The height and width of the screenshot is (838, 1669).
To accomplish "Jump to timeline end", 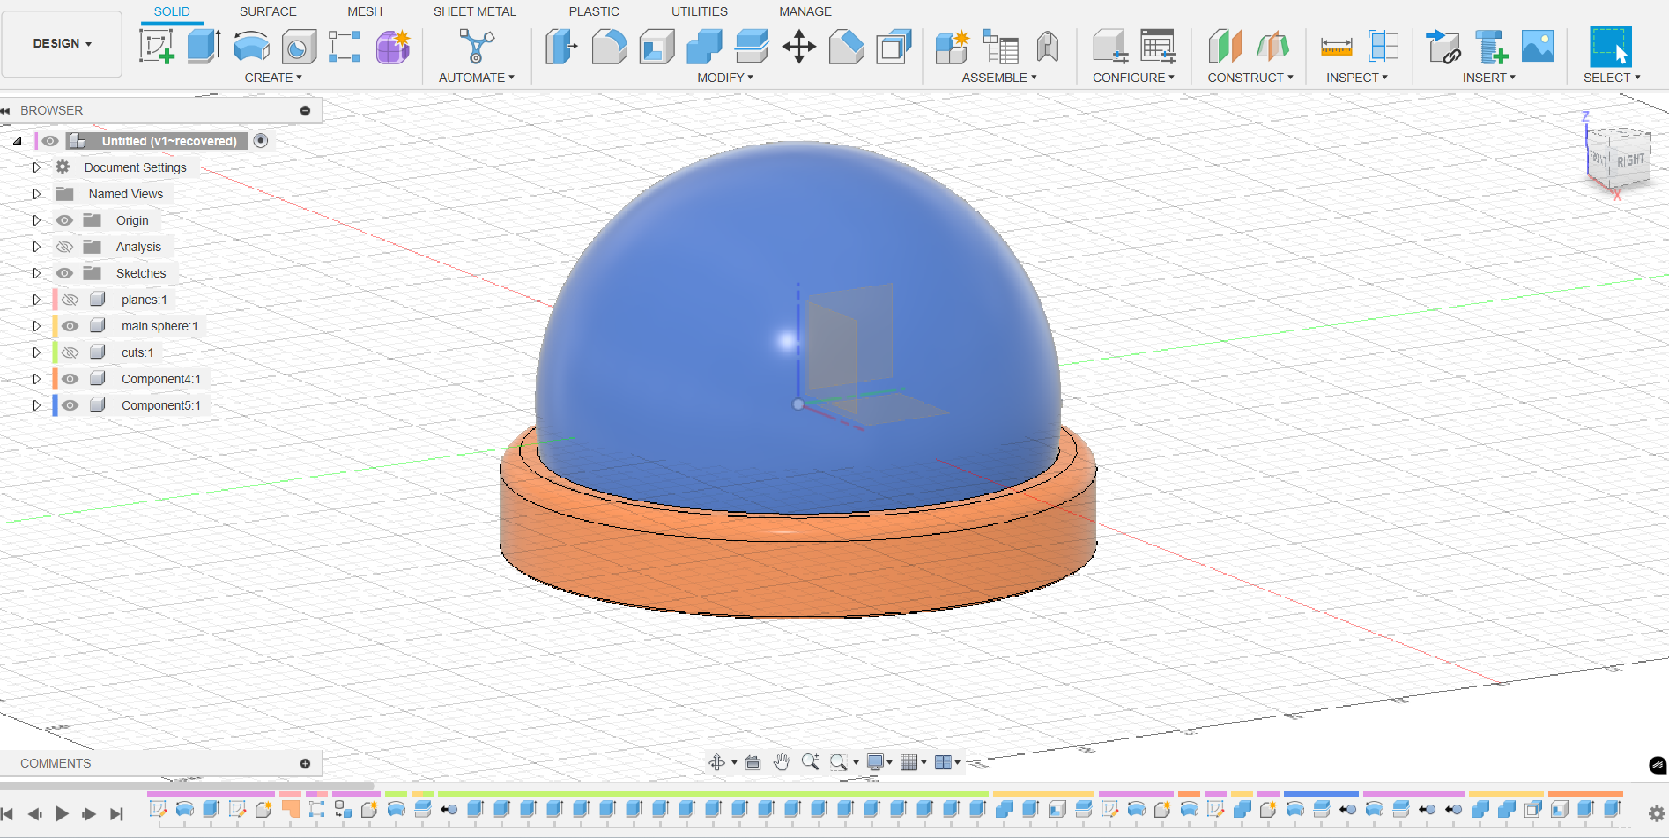I will 116,813.
